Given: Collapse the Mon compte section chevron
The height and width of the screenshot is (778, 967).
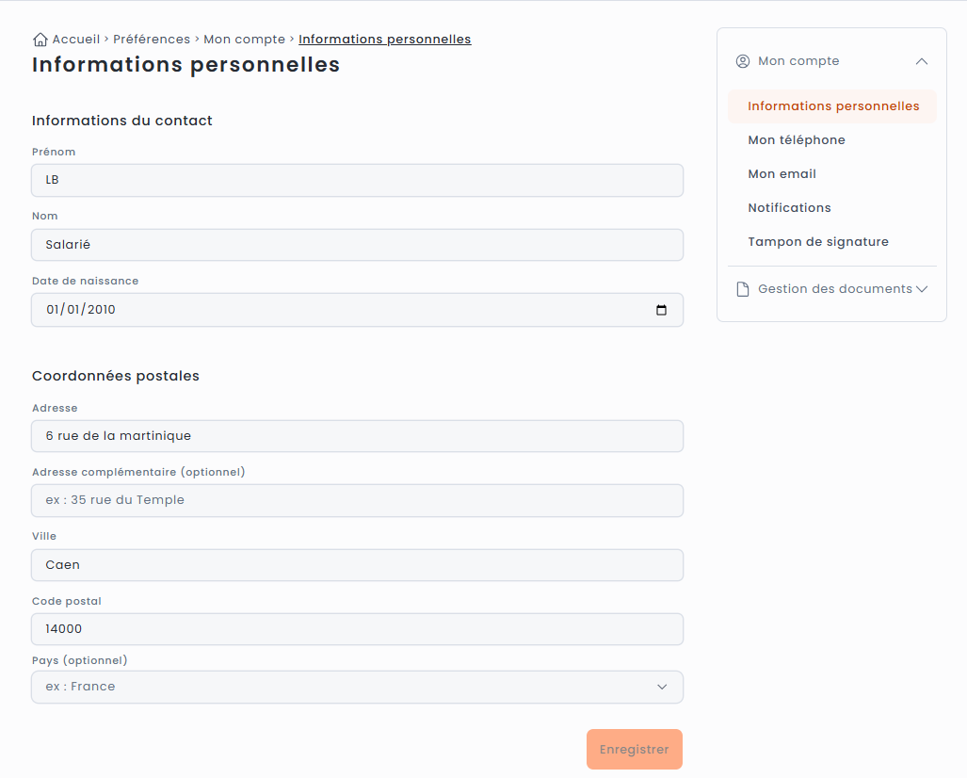Looking at the screenshot, I should (922, 61).
